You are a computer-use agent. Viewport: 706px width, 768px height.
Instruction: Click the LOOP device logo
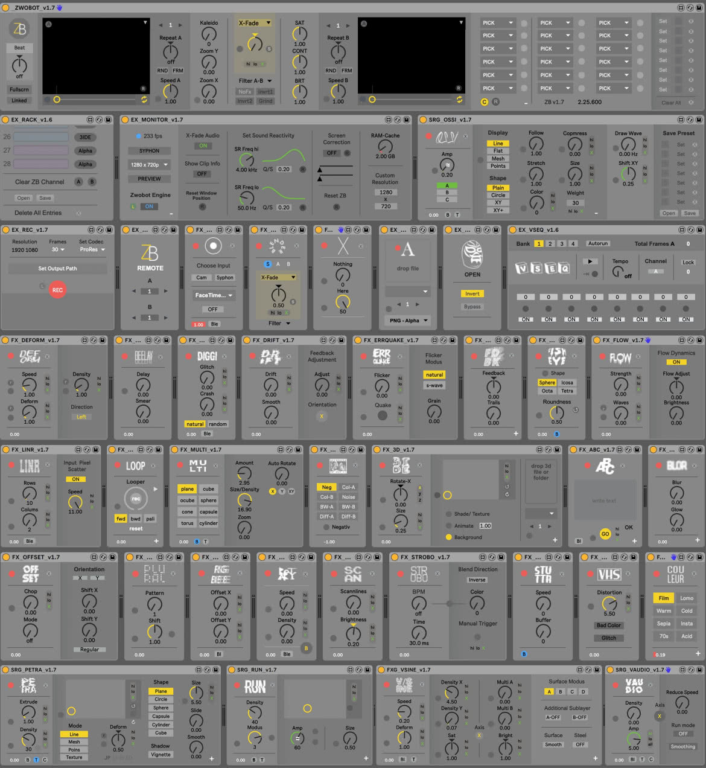pos(136,466)
